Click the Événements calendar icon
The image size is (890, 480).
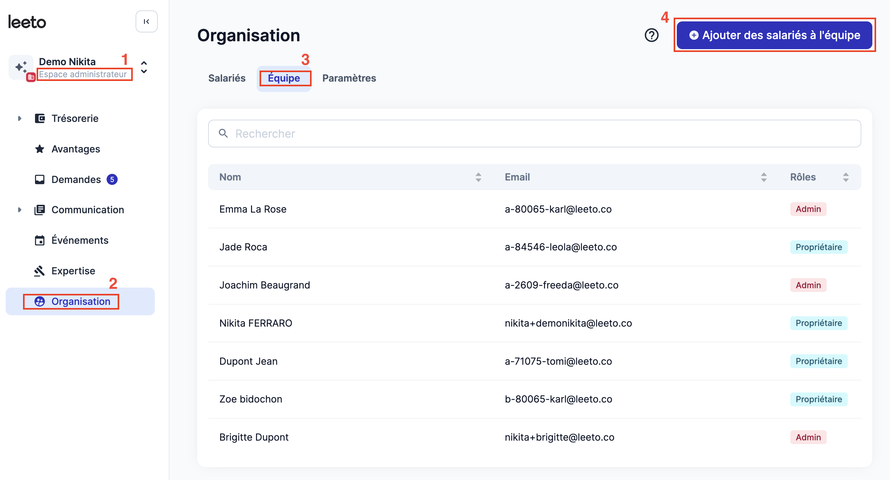coord(40,240)
